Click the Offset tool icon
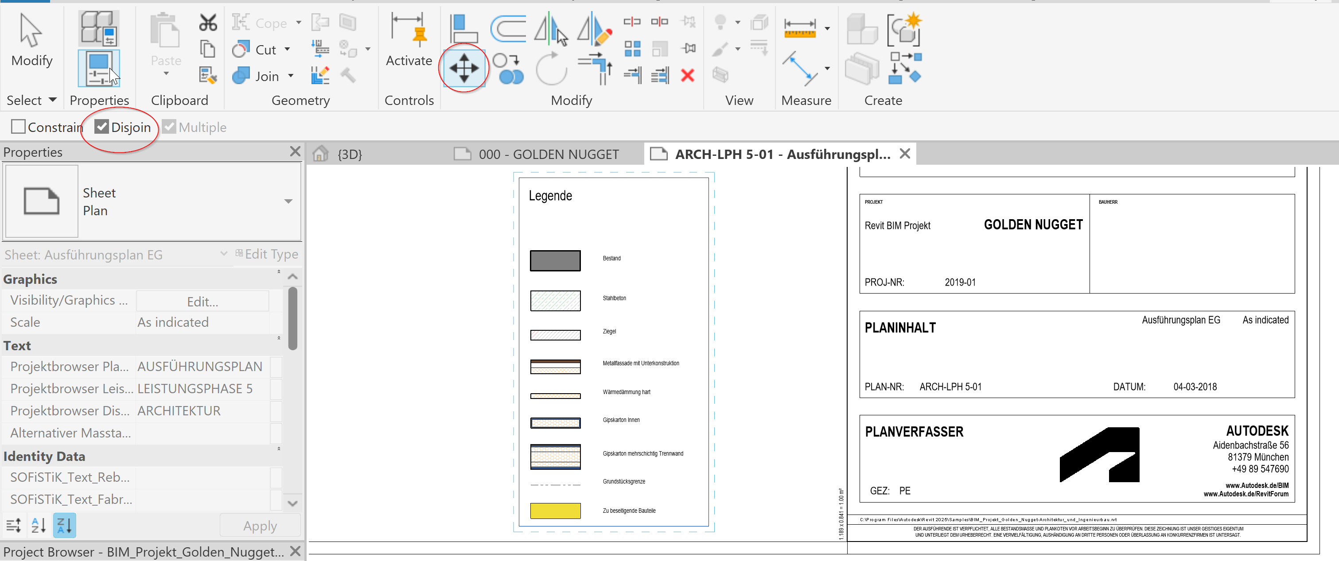This screenshot has width=1339, height=561. 508,28
